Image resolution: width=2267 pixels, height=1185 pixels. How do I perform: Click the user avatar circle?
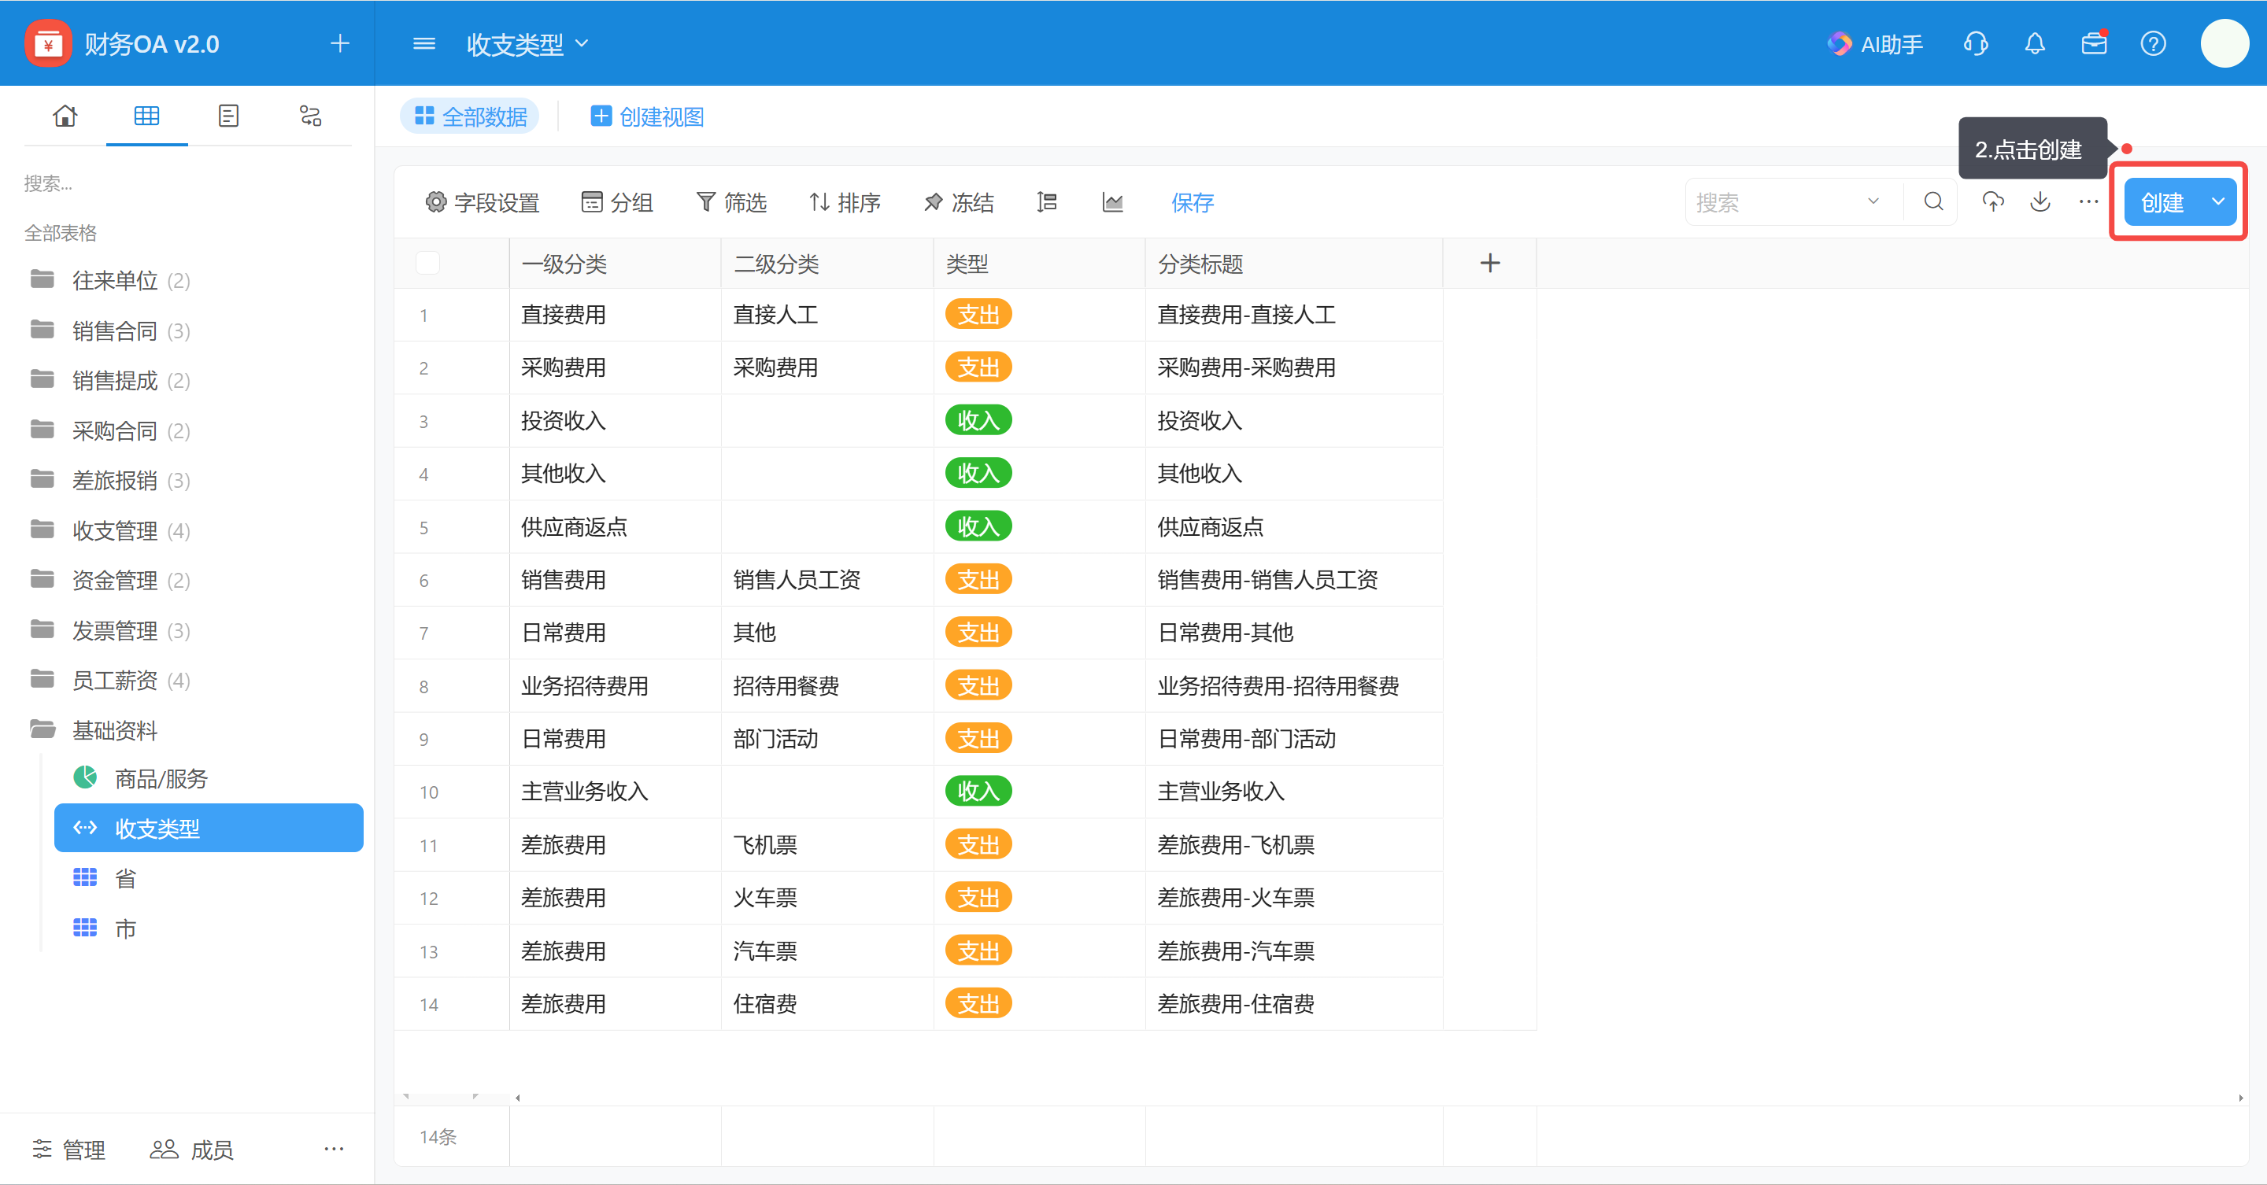[x=2224, y=43]
